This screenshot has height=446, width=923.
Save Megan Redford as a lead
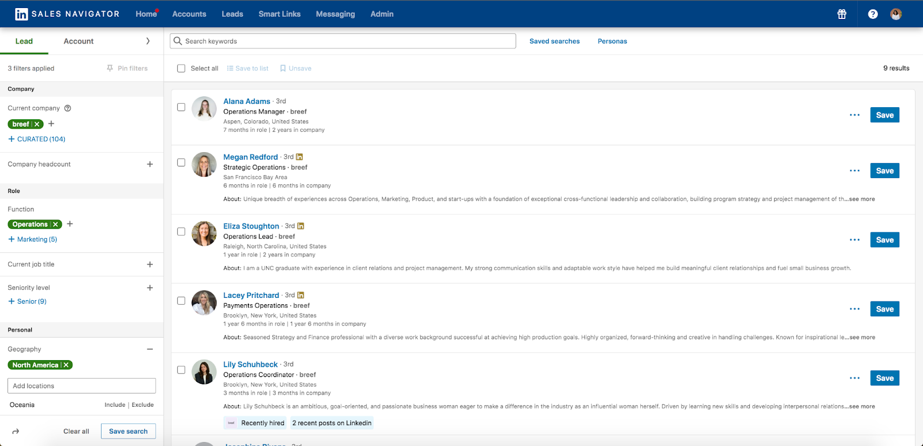point(885,171)
